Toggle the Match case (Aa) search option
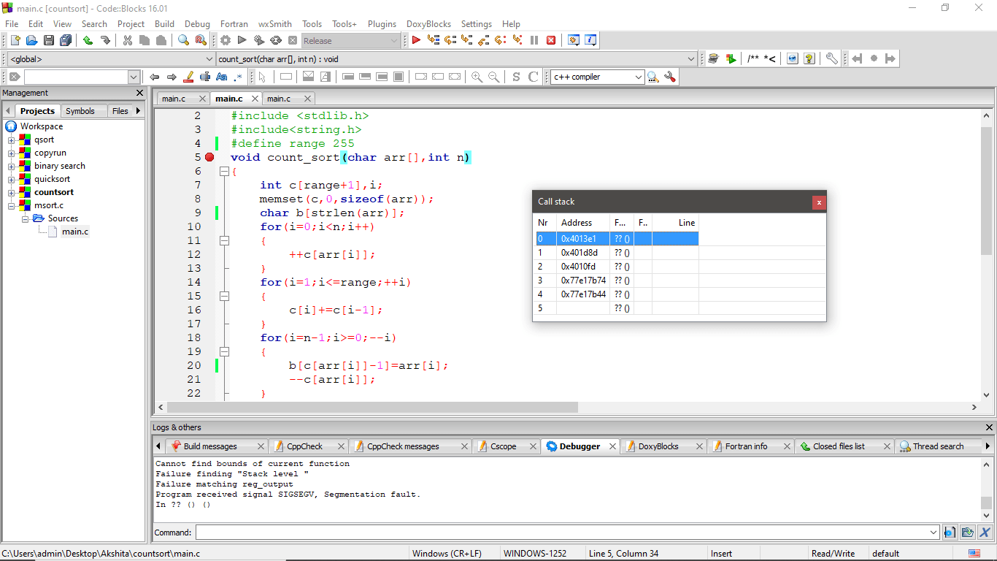997x561 pixels. [222, 77]
